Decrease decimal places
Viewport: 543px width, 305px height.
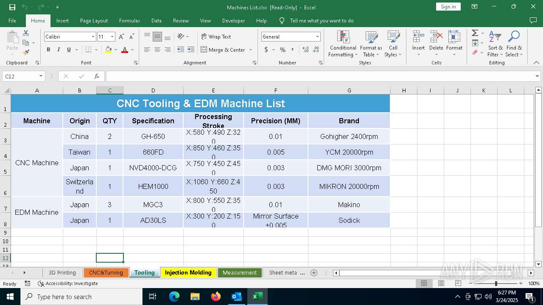[316, 50]
